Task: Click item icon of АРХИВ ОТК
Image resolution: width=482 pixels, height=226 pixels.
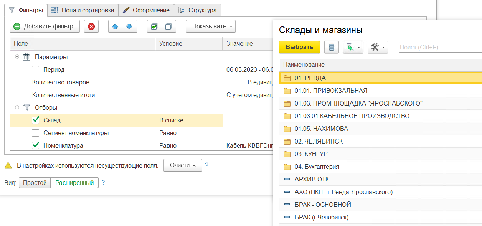Action: (x=287, y=179)
